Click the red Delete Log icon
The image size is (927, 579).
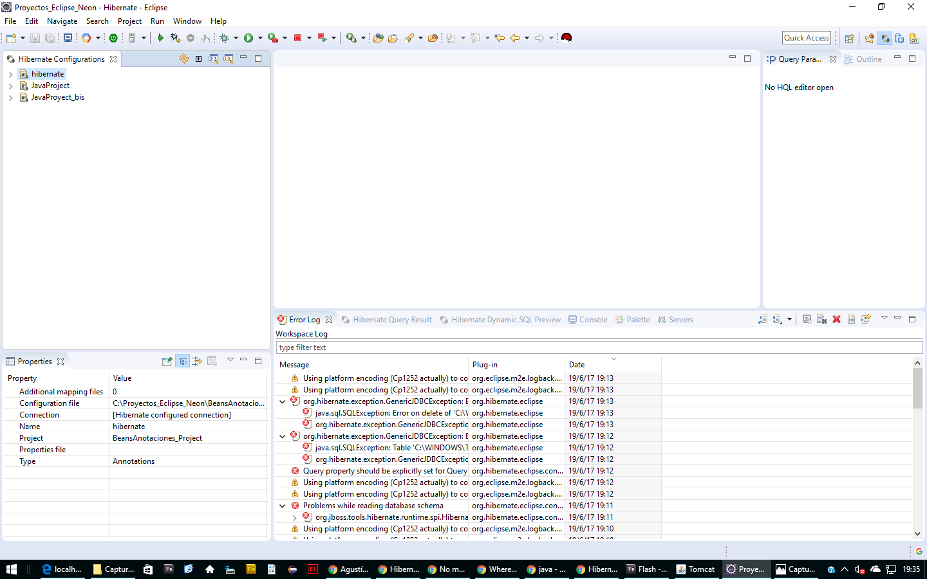click(x=836, y=319)
